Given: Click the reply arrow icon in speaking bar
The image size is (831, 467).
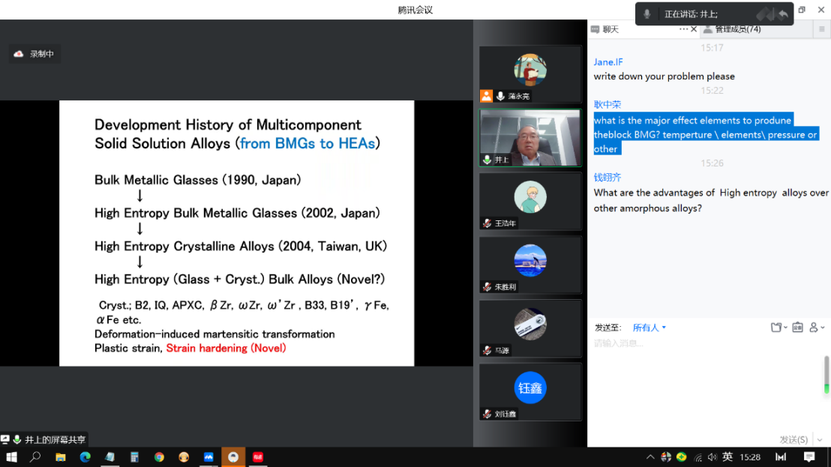Looking at the screenshot, I should tap(783, 14).
